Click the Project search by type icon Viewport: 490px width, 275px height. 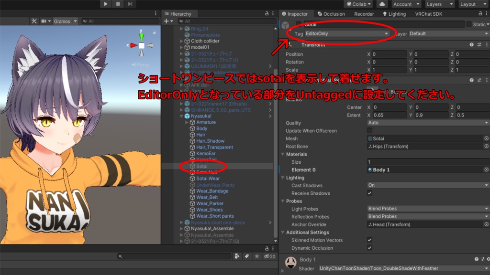237,256
